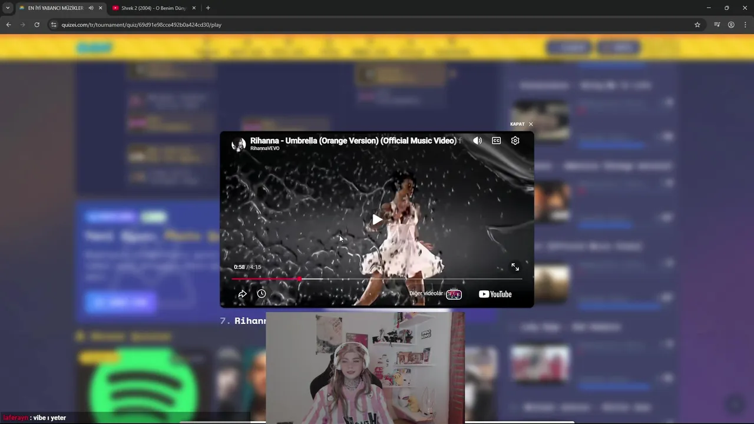
Task: Go forward with the browser arrow
Action: click(x=22, y=25)
